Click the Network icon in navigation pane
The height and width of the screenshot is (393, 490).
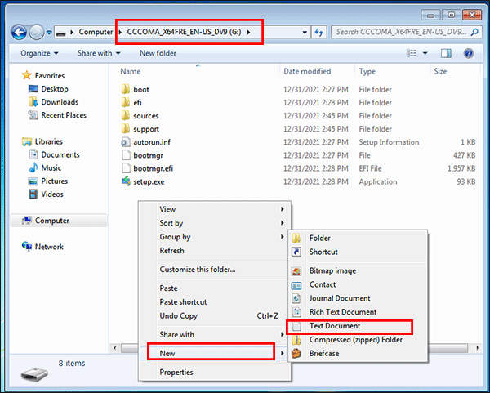[x=27, y=247]
